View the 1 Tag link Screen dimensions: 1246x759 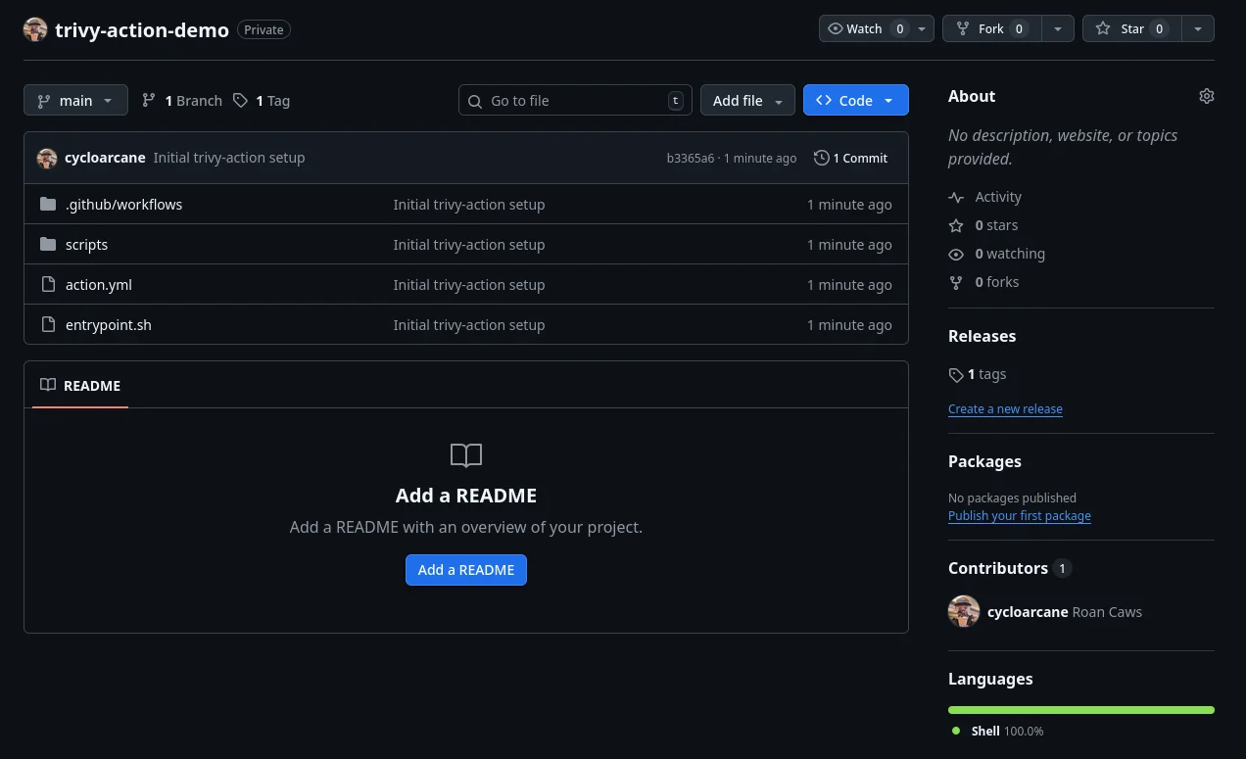(262, 100)
